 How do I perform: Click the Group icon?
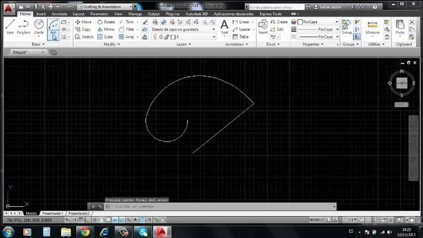(x=346, y=26)
